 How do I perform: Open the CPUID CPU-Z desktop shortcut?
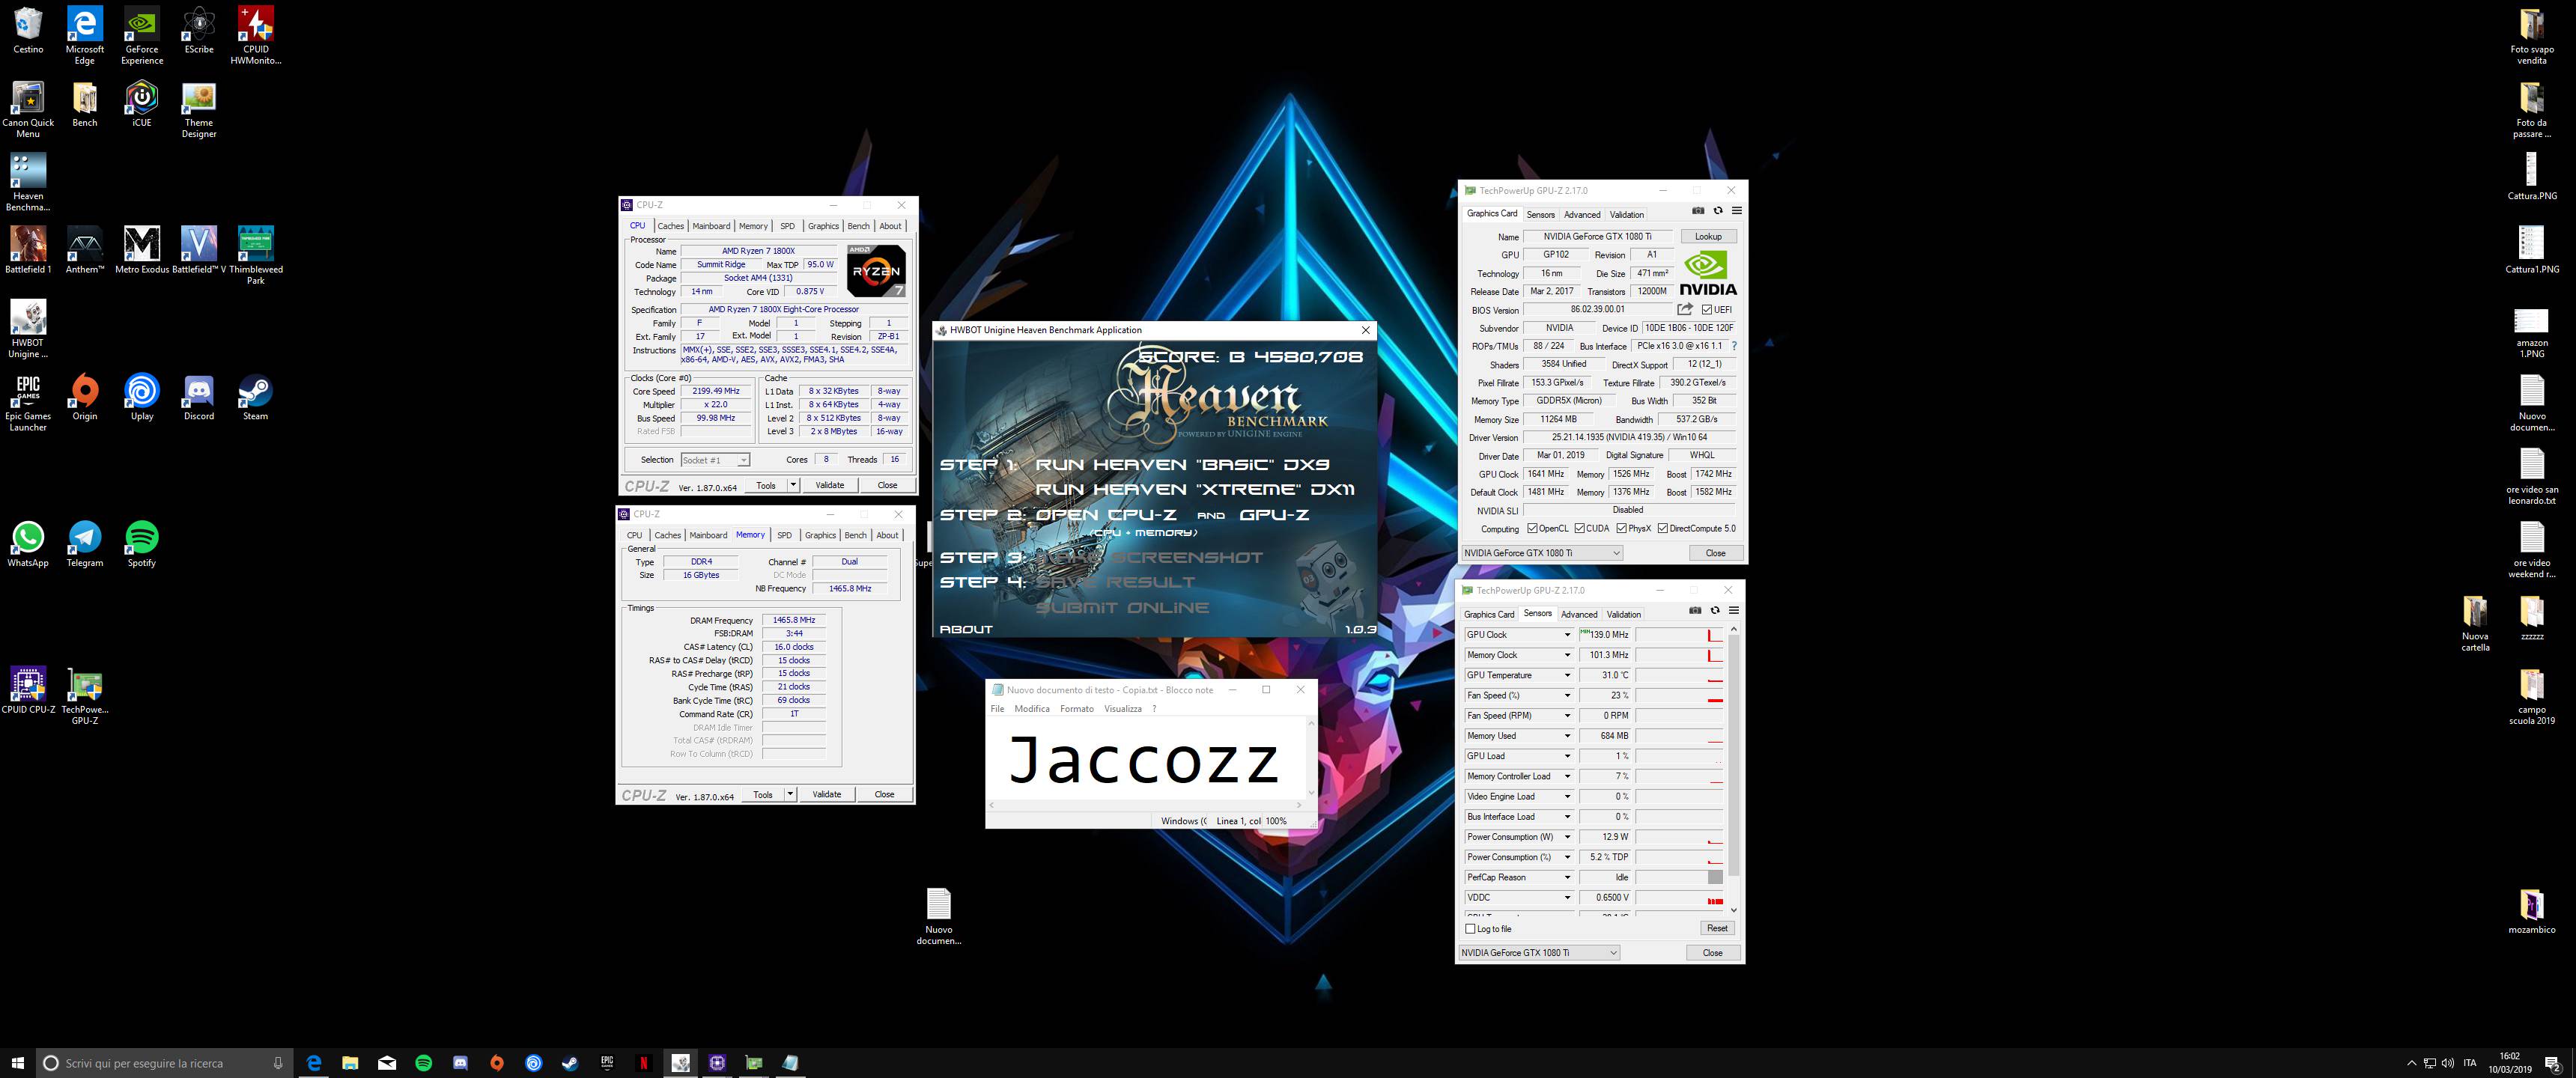pyautogui.click(x=28, y=691)
